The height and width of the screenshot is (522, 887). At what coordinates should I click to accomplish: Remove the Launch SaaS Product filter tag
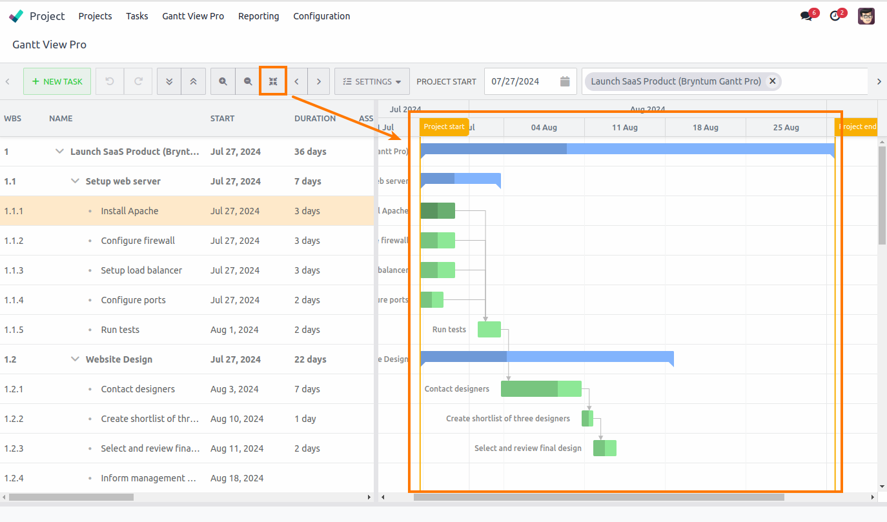tap(773, 81)
